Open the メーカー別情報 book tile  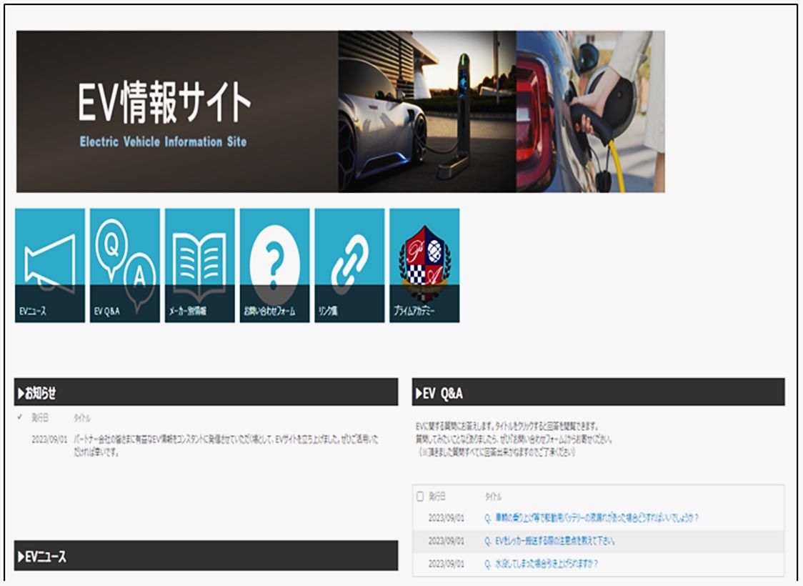[x=199, y=265]
